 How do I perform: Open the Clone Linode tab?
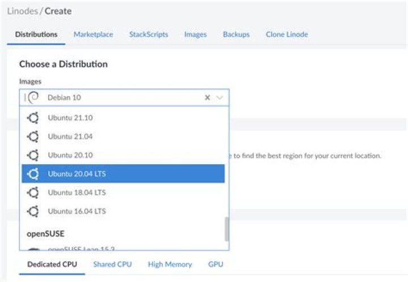pos(287,35)
